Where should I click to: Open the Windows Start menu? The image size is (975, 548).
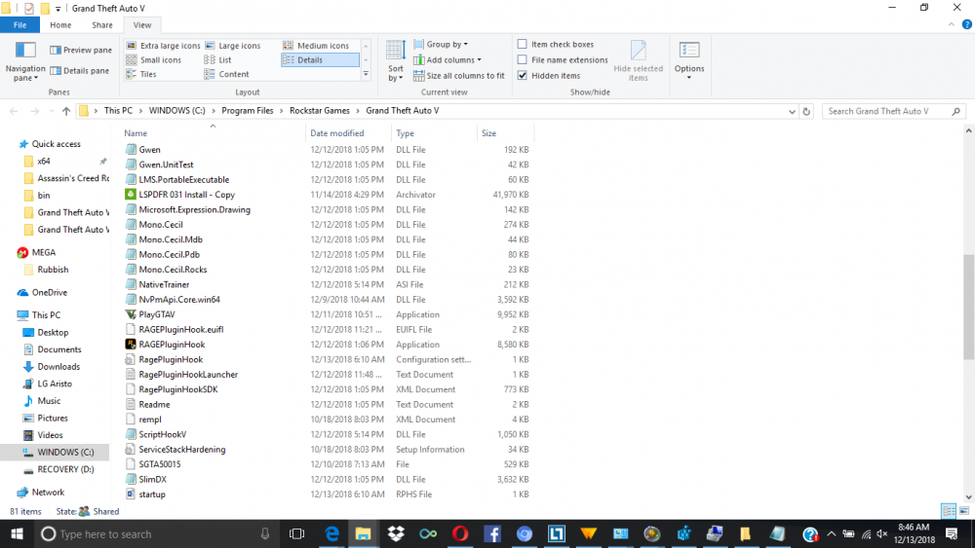pyautogui.click(x=17, y=533)
